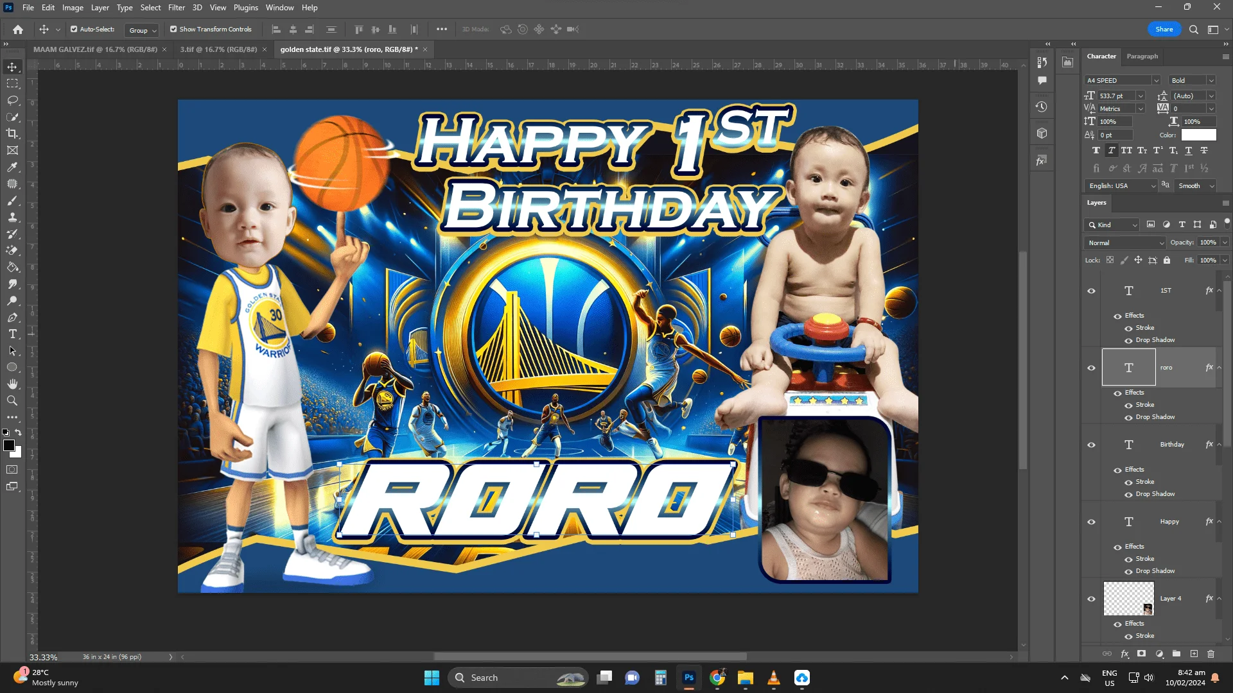The width and height of the screenshot is (1233, 693).
Task: Select the Eyedropper tool
Action: [12, 167]
